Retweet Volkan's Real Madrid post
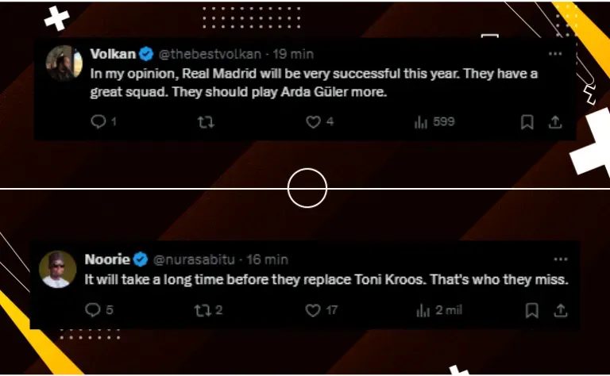The height and width of the screenshot is (376, 610). [206, 122]
